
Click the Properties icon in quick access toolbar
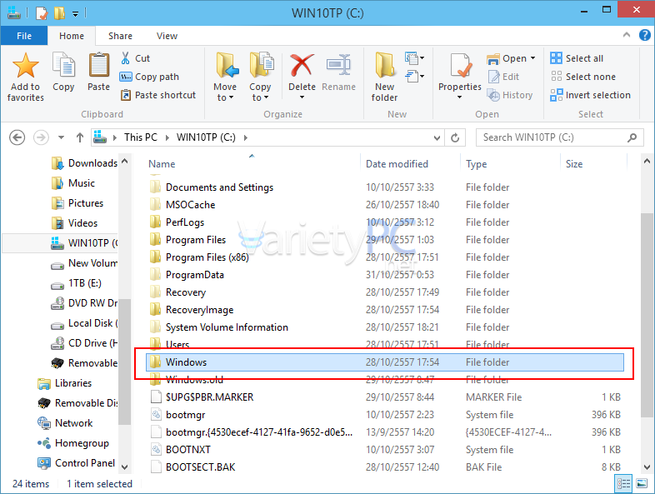click(42, 13)
